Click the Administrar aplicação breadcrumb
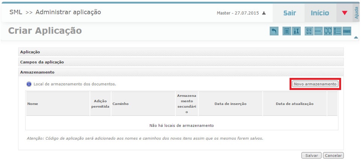361x166 pixels. coord(68,12)
